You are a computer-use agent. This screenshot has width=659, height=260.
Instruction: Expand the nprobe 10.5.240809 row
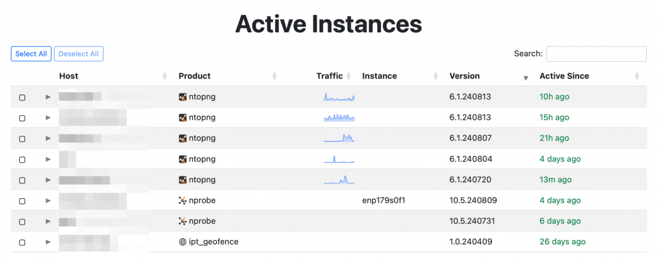coord(48,201)
